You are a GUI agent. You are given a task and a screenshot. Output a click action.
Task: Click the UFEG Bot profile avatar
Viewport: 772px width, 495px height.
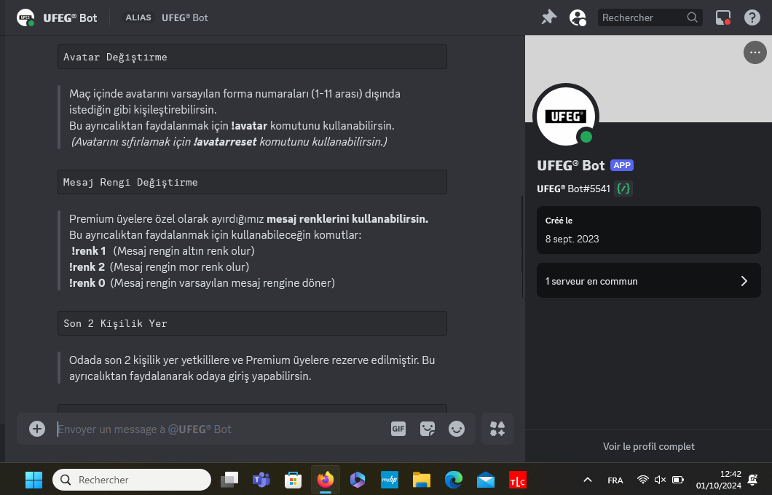point(566,116)
